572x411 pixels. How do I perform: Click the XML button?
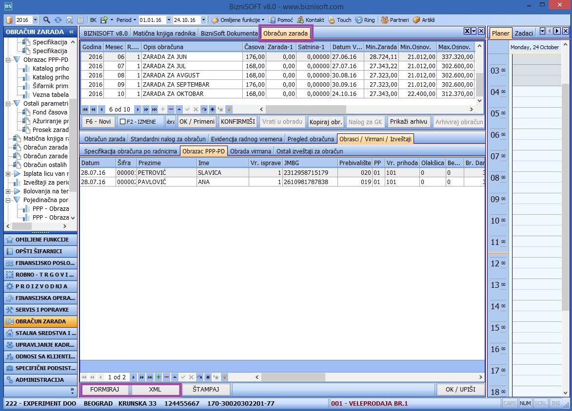[155, 390]
